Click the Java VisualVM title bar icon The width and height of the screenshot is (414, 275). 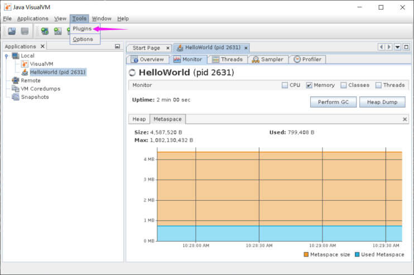[x=7, y=7]
